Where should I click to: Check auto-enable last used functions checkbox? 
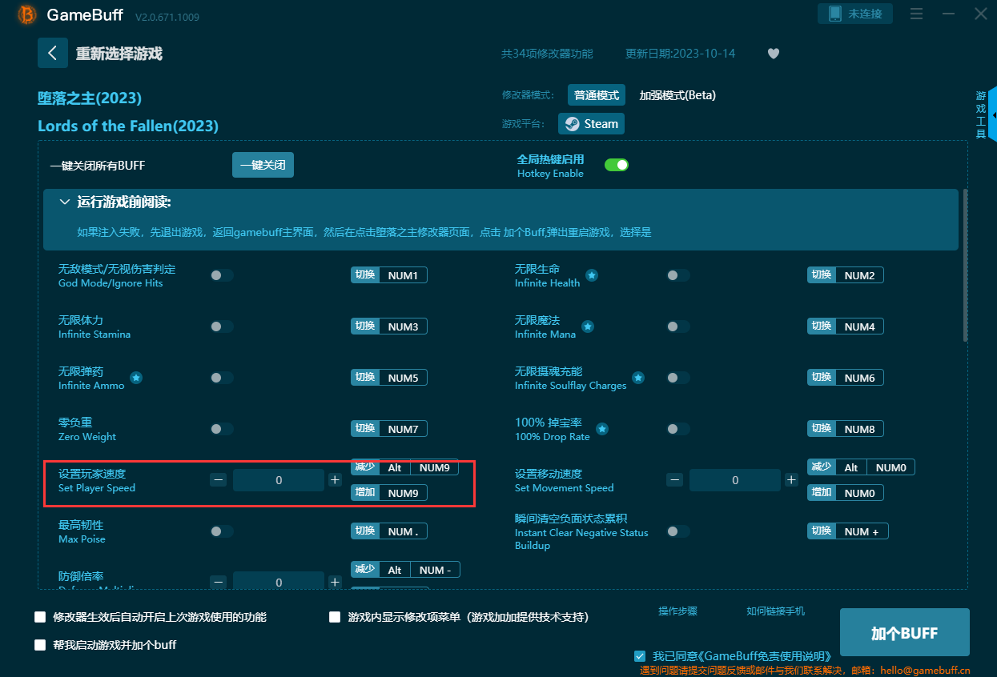(40, 617)
